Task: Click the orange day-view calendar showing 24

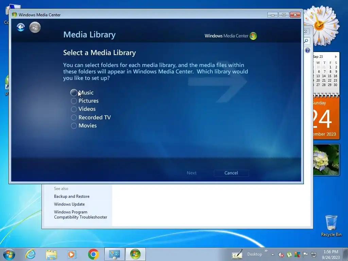Action: [x=326, y=118]
